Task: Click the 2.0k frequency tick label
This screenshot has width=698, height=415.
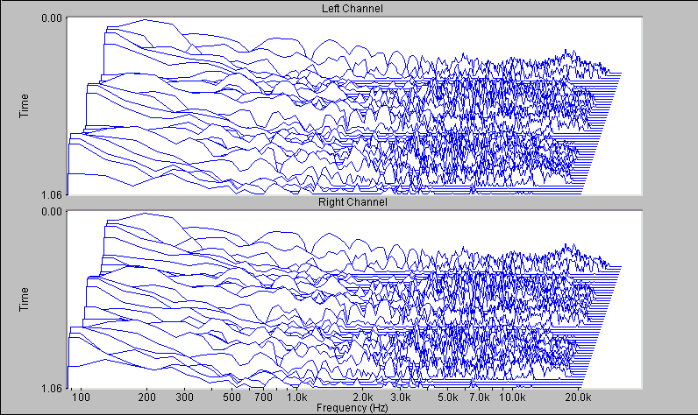Action: (x=363, y=397)
